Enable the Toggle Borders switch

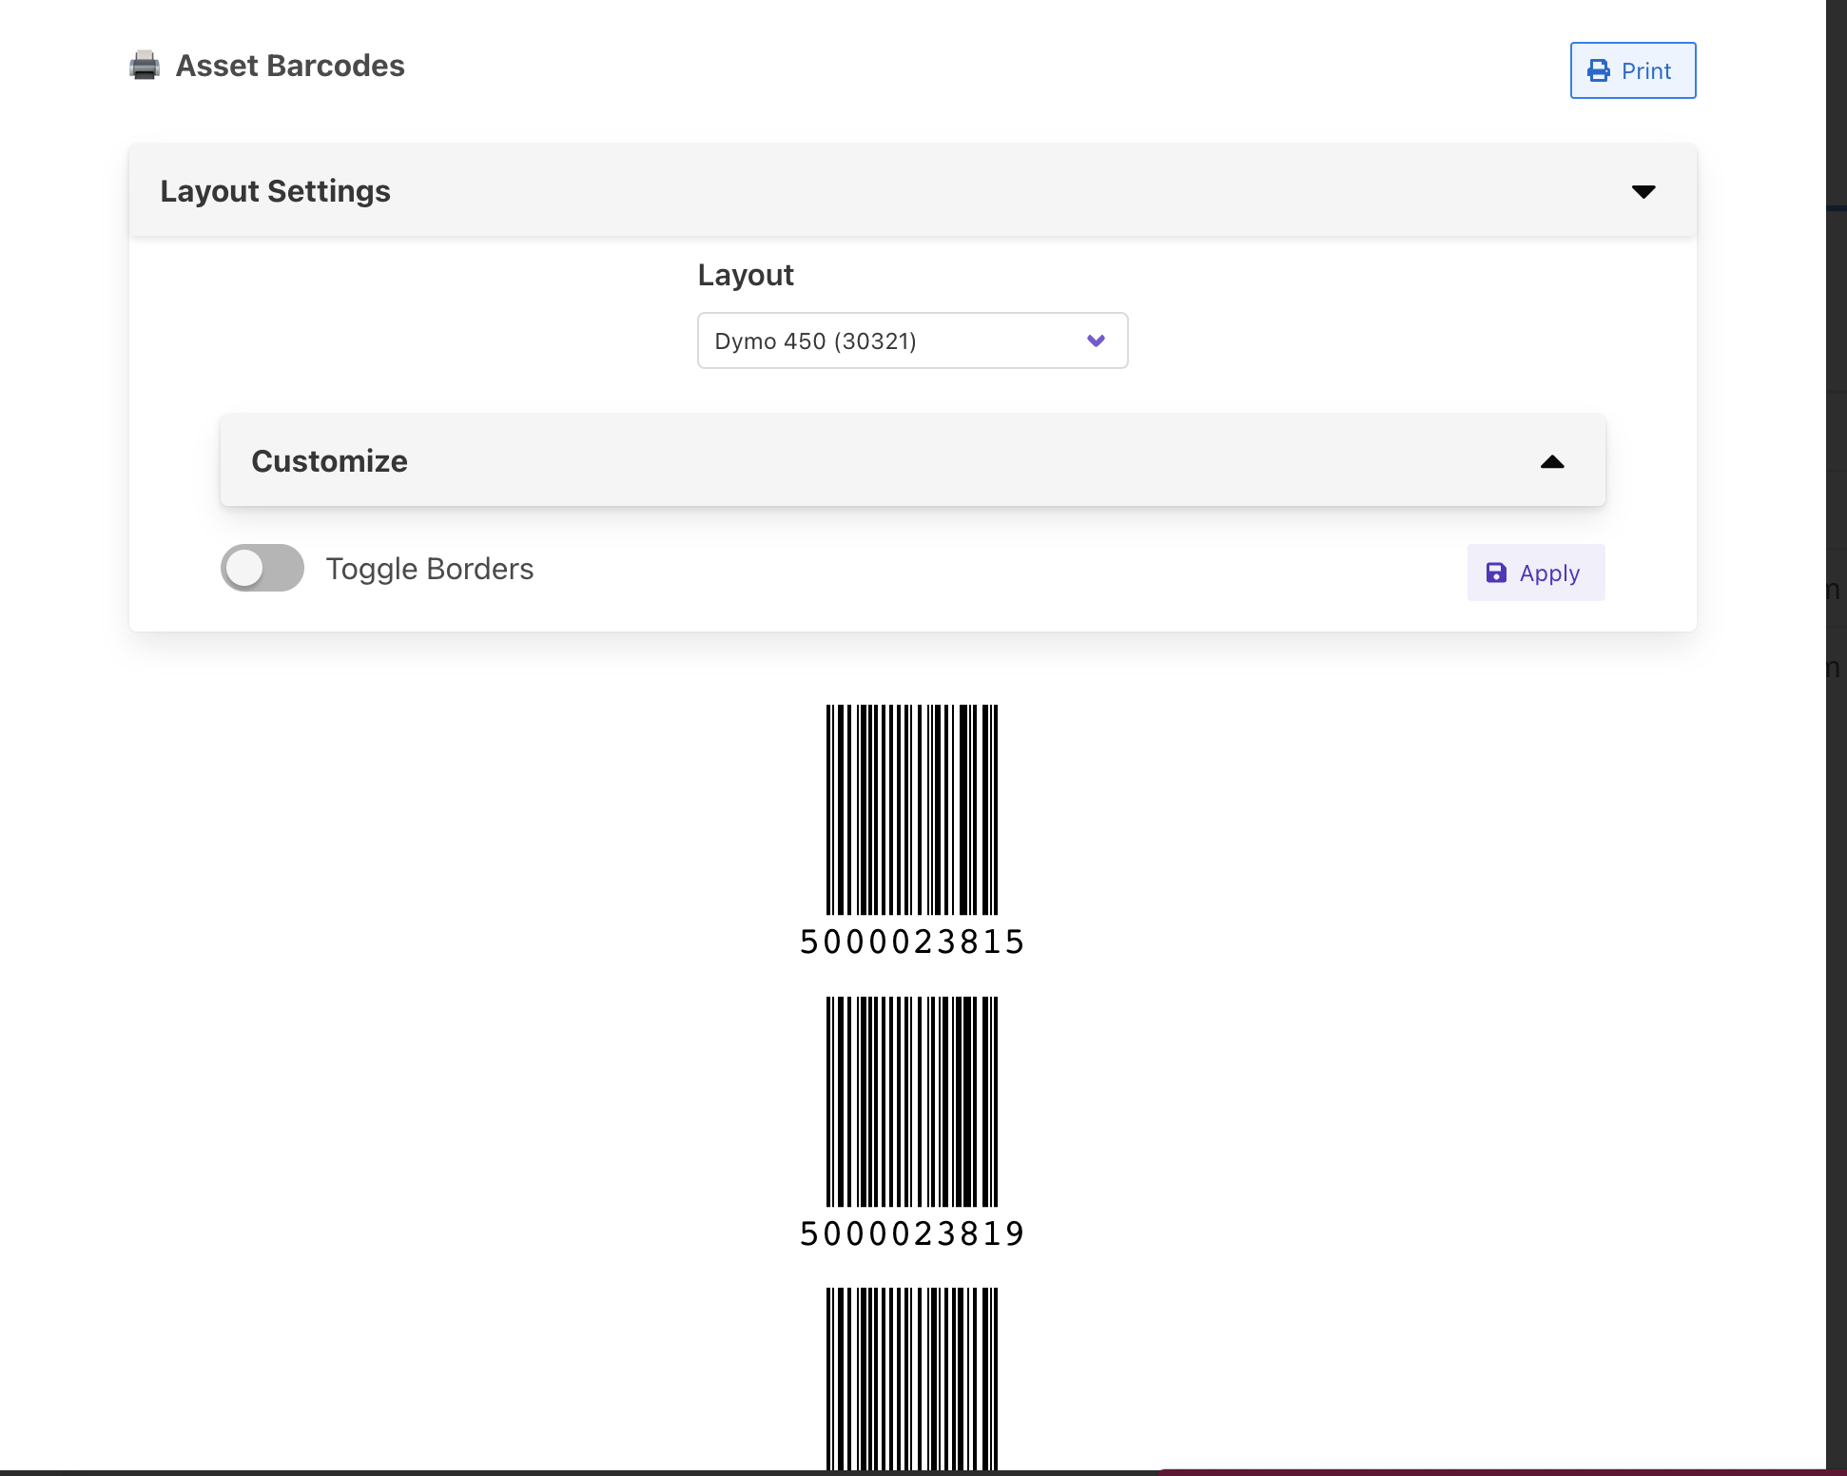point(262,568)
